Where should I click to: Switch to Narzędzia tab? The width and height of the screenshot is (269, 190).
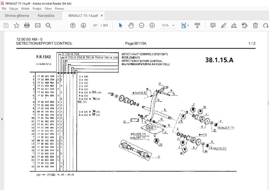(46, 16)
